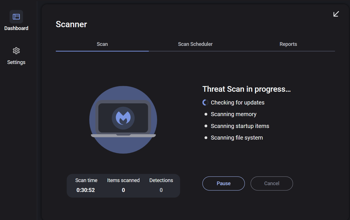Click the Scanner heading
The height and width of the screenshot is (220, 350).
pyautogui.click(x=71, y=24)
